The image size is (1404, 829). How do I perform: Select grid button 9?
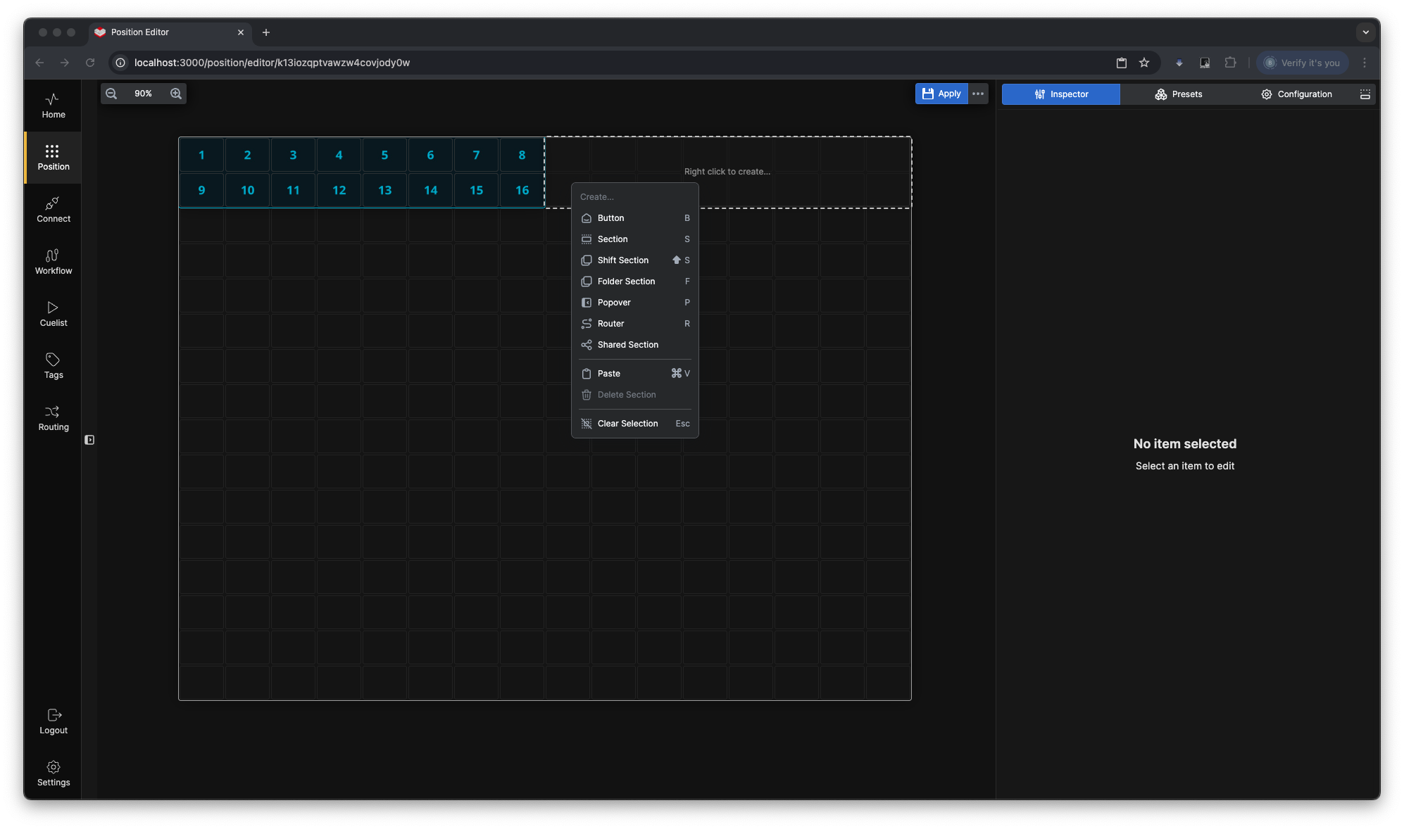(x=201, y=190)
